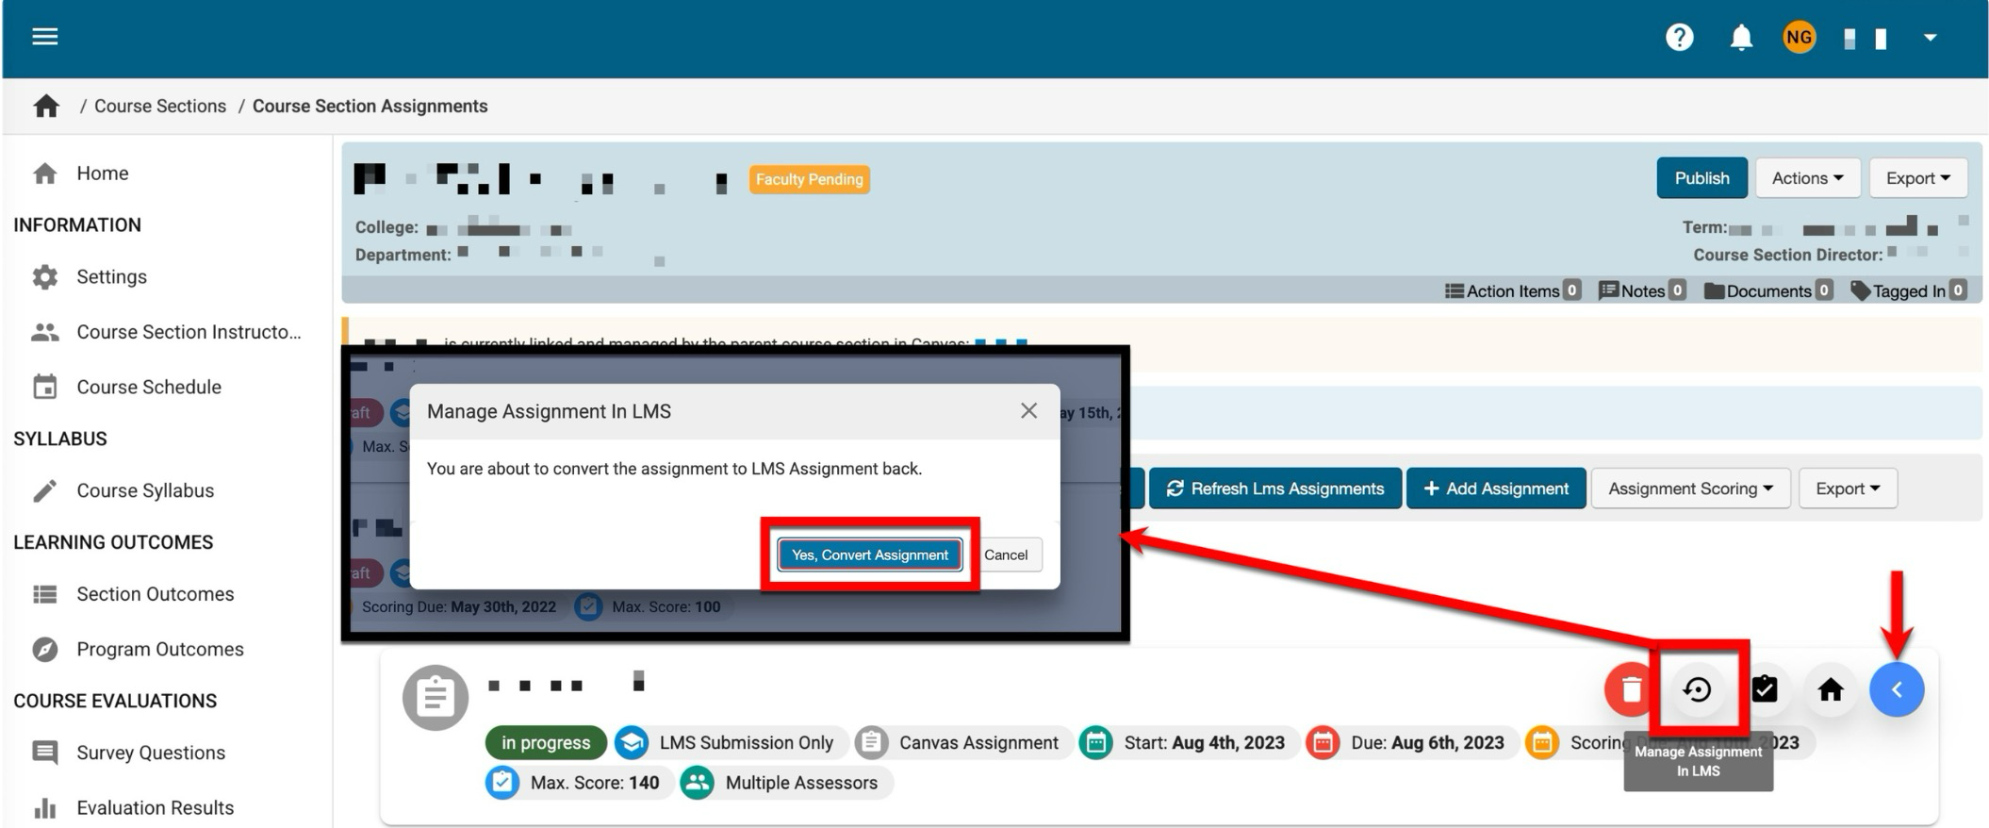
Task: Click the Manage Assignment In LMS icon
Action: coord(1698,689)
